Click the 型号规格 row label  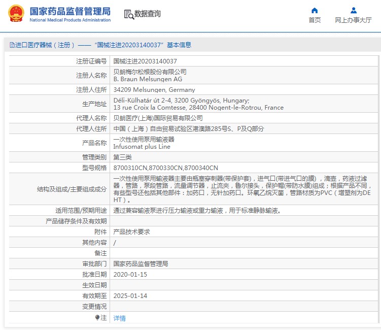pos(94,168)
